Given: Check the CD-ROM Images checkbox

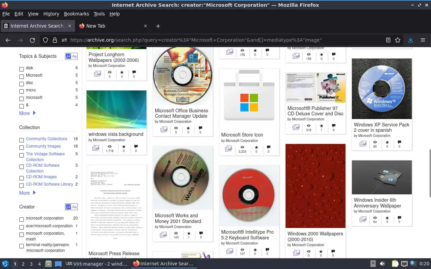Looking at the screenshot, I should (22, 178).
